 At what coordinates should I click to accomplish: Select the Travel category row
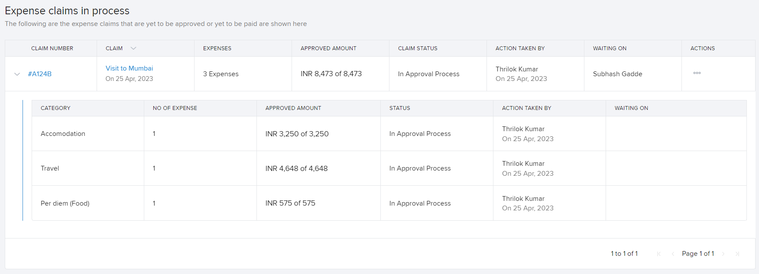click(x=50, y=168)
